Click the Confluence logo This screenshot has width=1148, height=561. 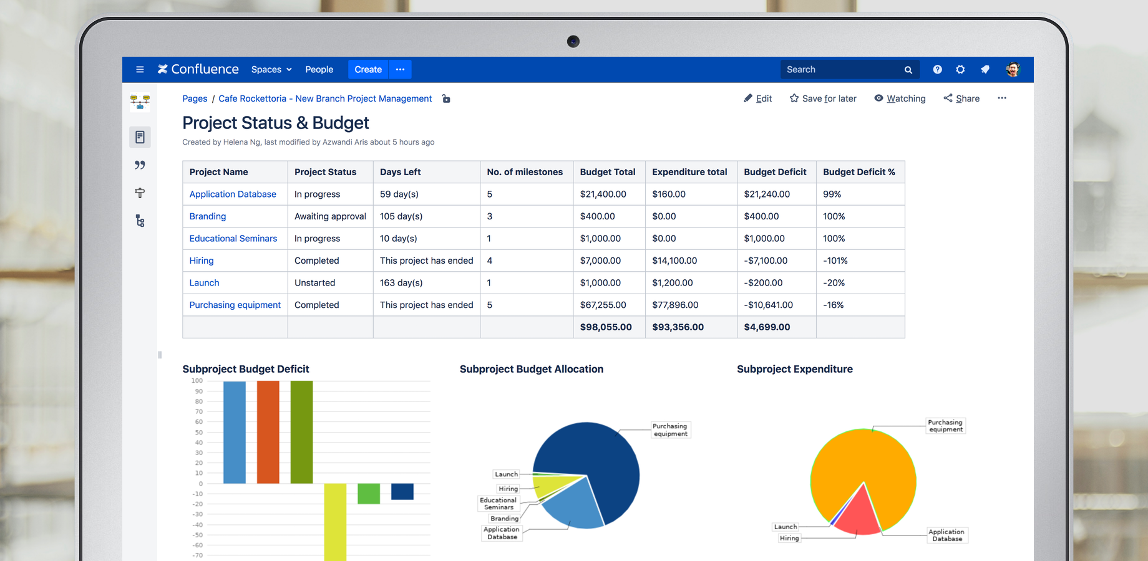198,69
